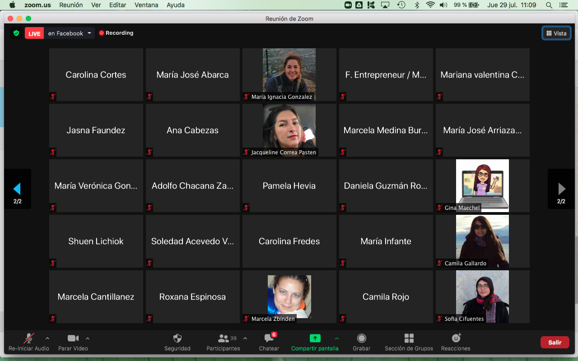
Task: Toggle camera with Parar Video
Action: 73,338
